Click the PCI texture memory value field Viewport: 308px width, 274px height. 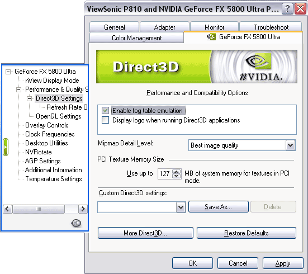click(165, 174)
